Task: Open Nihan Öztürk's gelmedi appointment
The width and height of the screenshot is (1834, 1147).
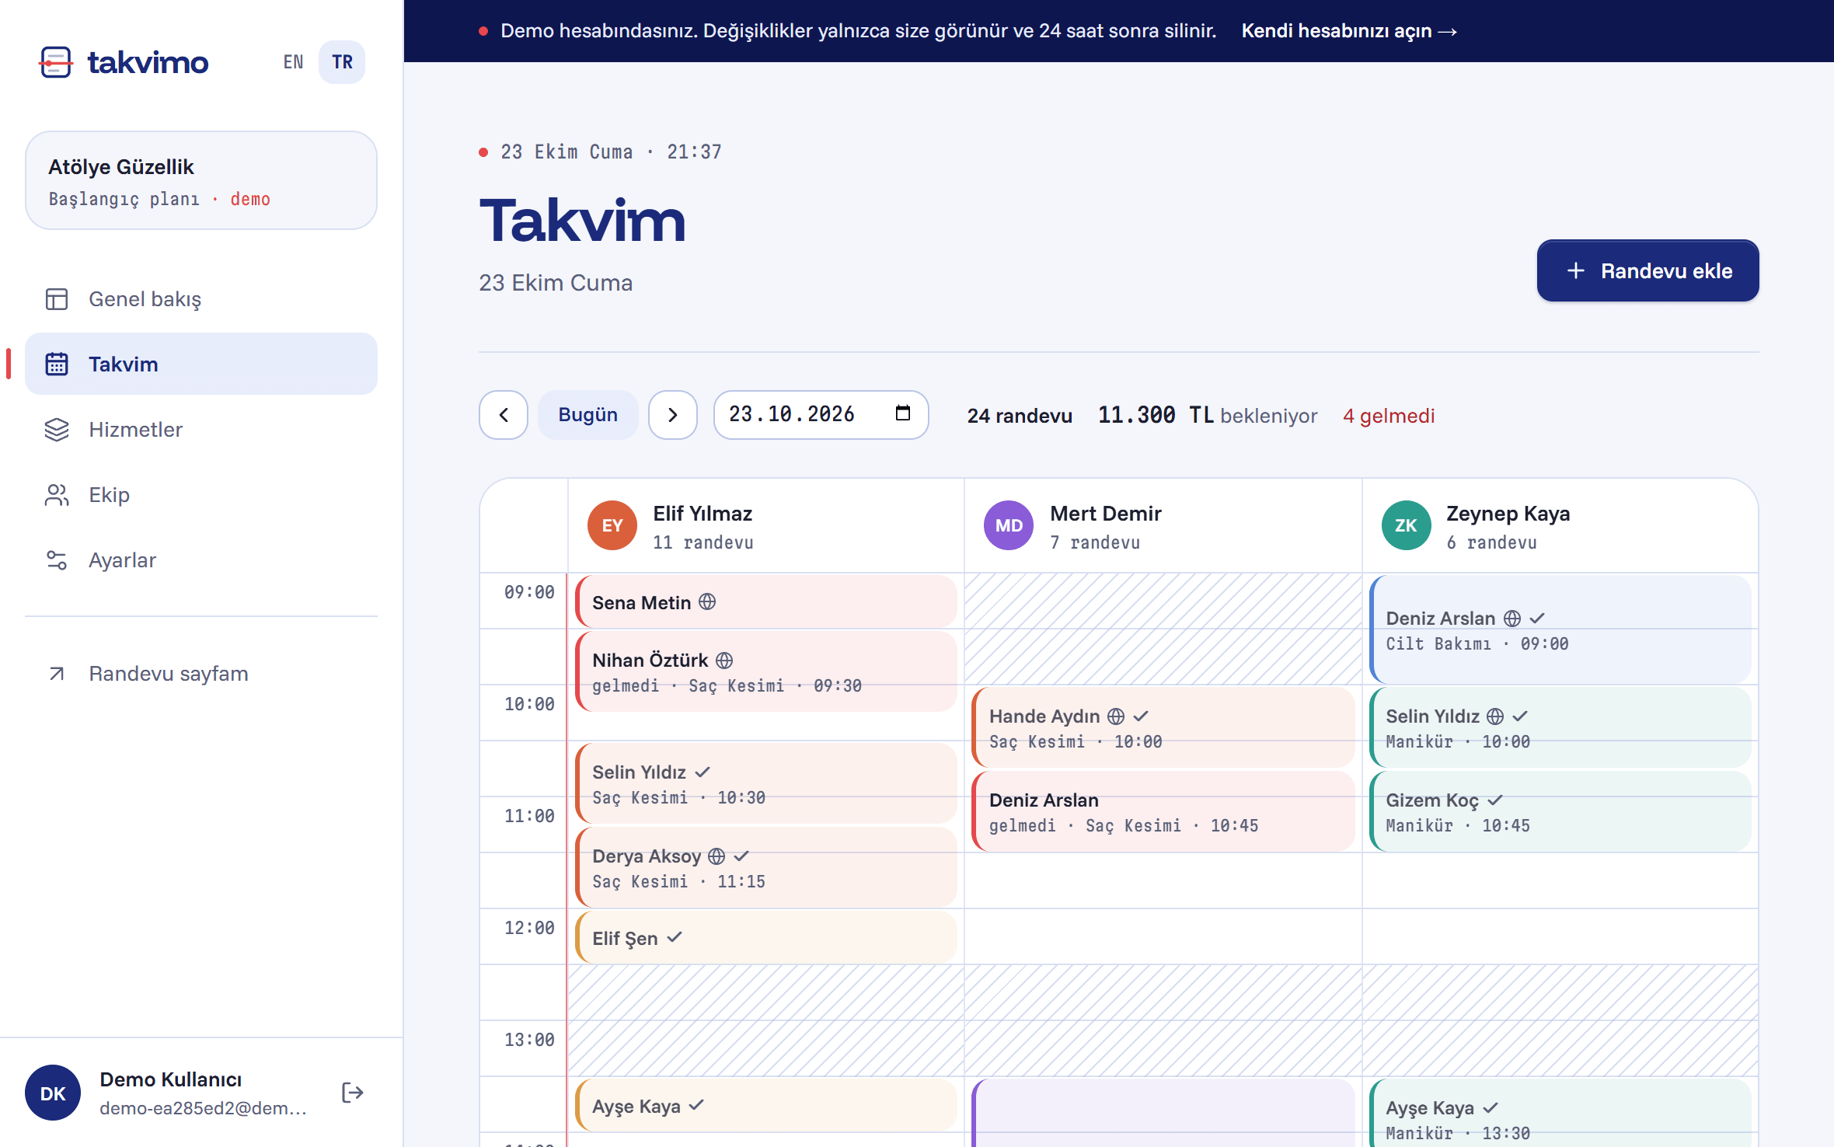Action: point(766,671)
